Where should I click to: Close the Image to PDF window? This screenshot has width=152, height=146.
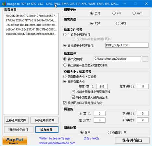(x=146, y=4)
